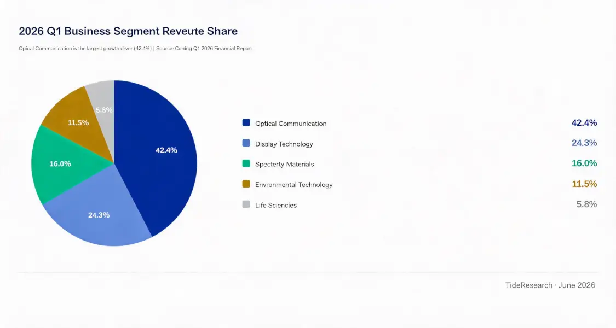Click the subtitle source line under title

coord(136,49)
